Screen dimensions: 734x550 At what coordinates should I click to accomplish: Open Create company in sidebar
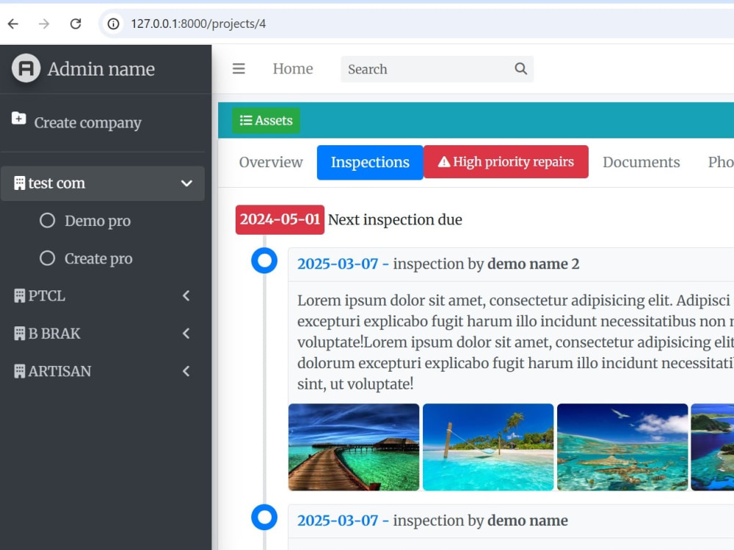pos(87,122)
